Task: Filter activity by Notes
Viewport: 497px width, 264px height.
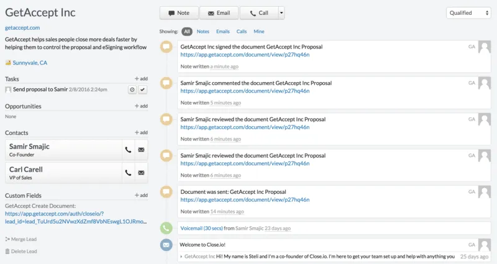Action: pos(203,32)
